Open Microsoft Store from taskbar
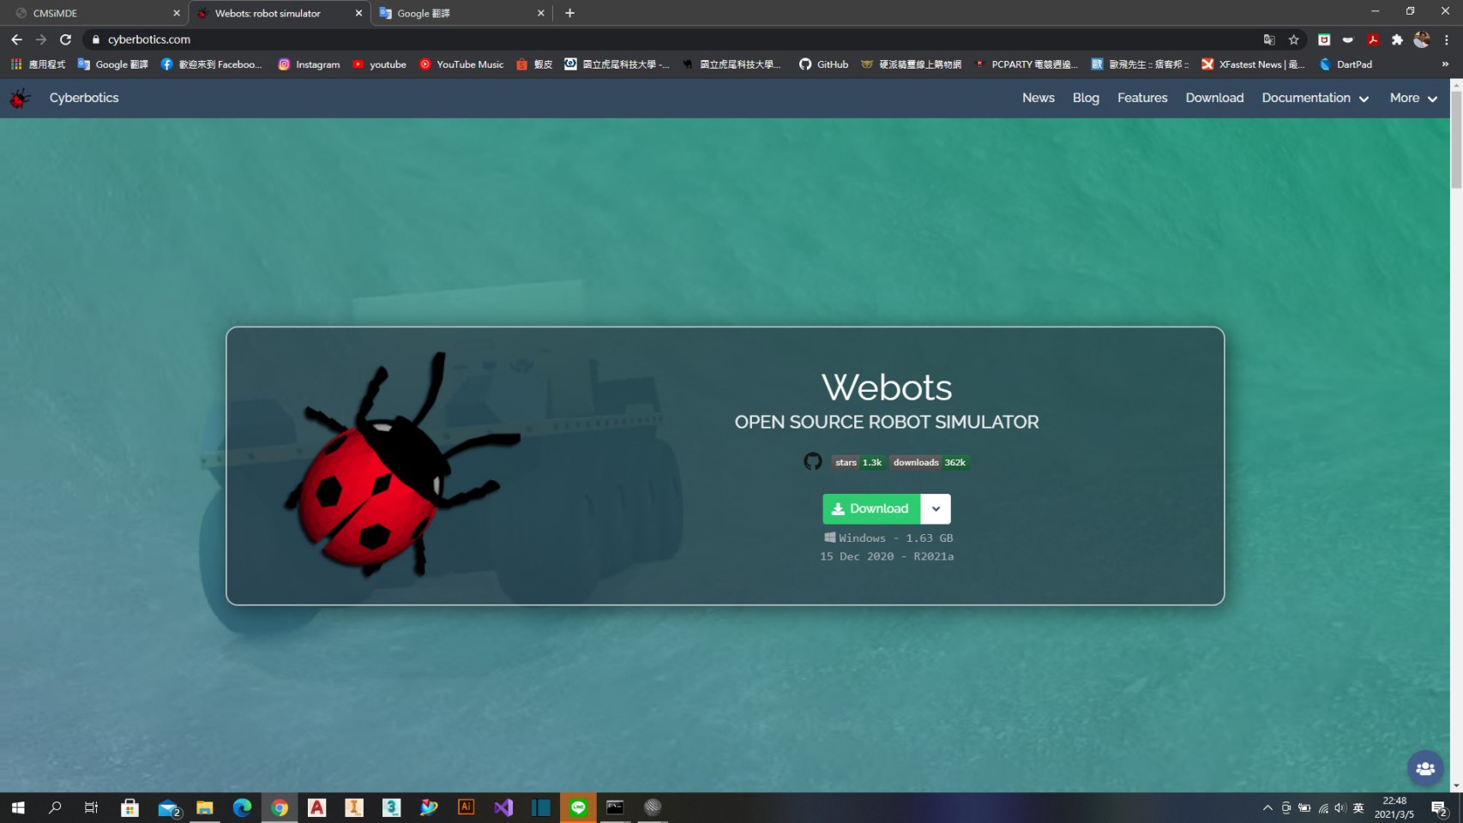The image size is (1463, 823). pyautogui.click(x=129, y=808)
